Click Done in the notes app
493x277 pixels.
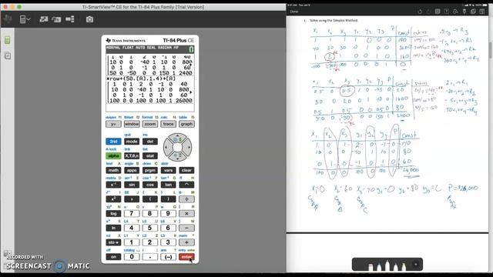[294, 12]
